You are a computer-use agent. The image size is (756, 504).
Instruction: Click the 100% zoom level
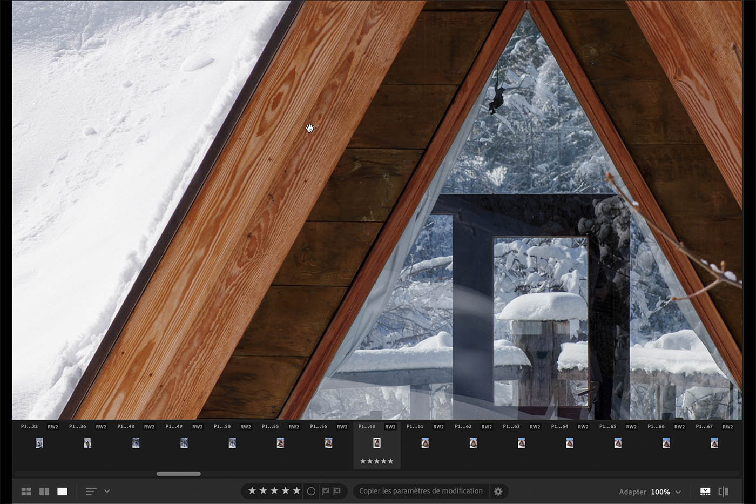pyautogui.click(x=660, y=492)
